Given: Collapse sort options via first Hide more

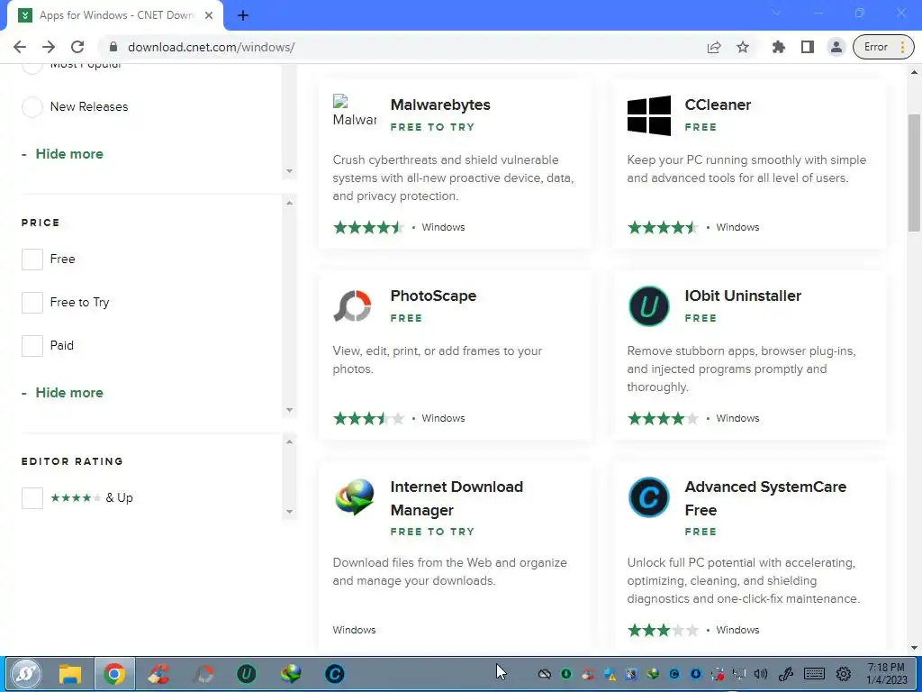Looking at the screenshot, I should click(68, 154).
